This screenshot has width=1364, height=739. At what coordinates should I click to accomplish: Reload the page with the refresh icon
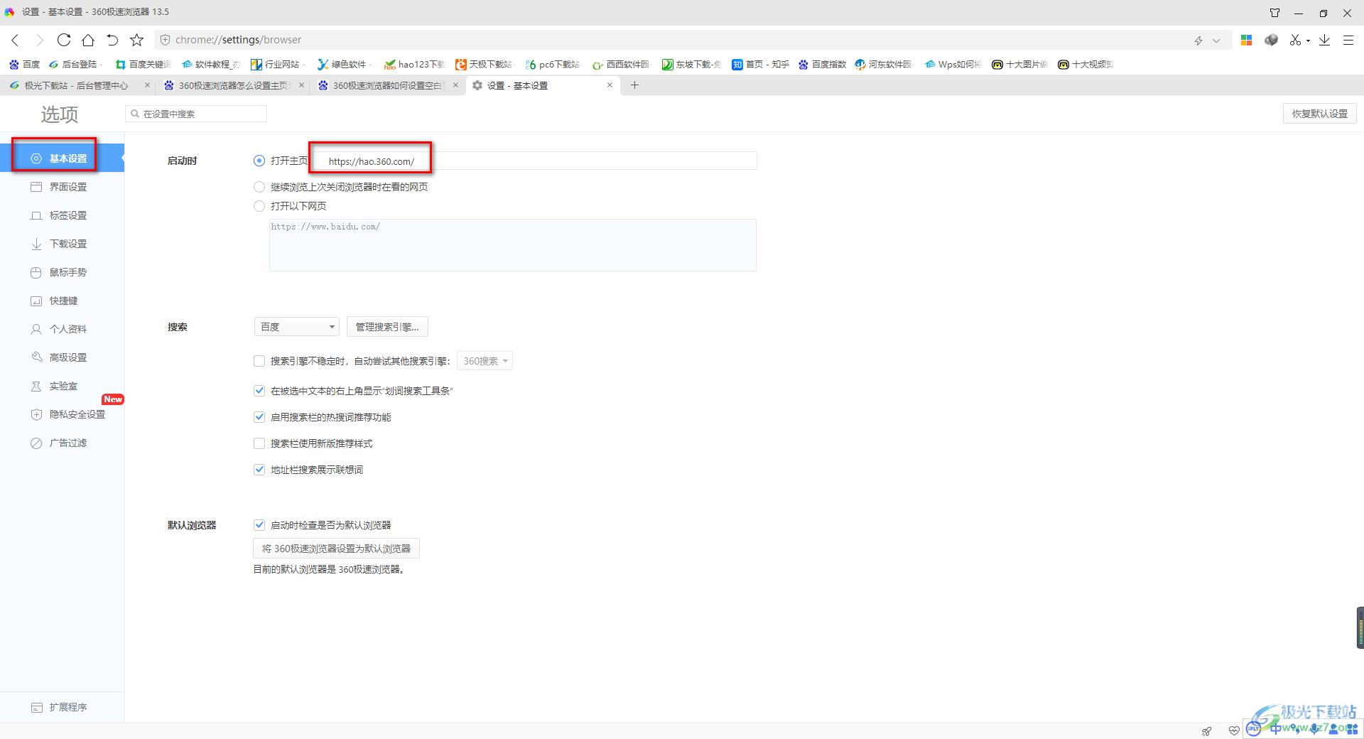click(x=64, y=41)
